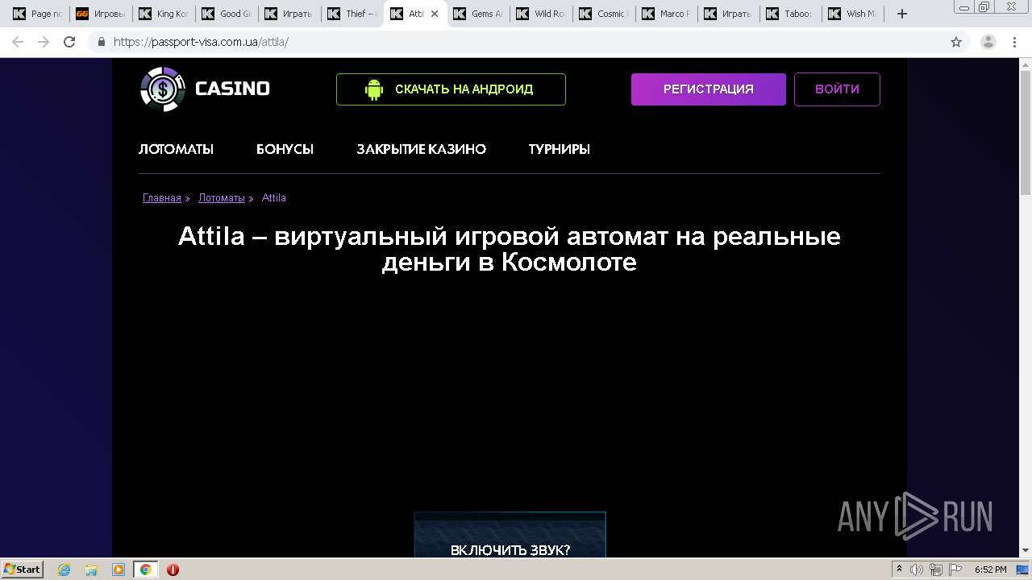
Task: Open File Explorer from taskbar
Action: pyautogui.click(x=91, y=570)
